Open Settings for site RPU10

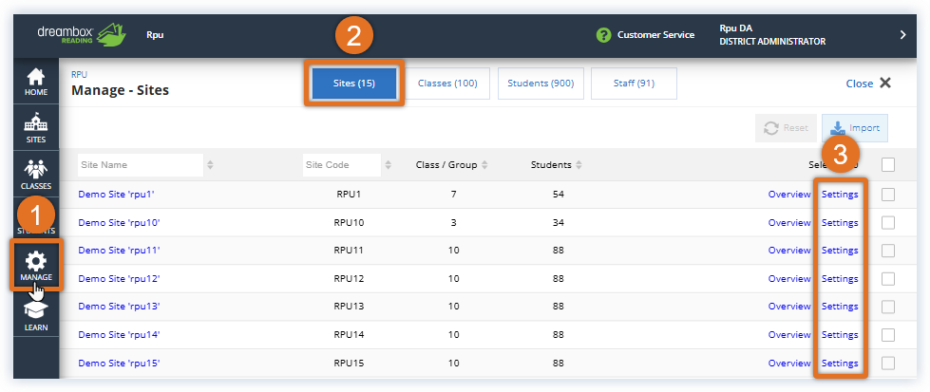[x=840, y=222]
